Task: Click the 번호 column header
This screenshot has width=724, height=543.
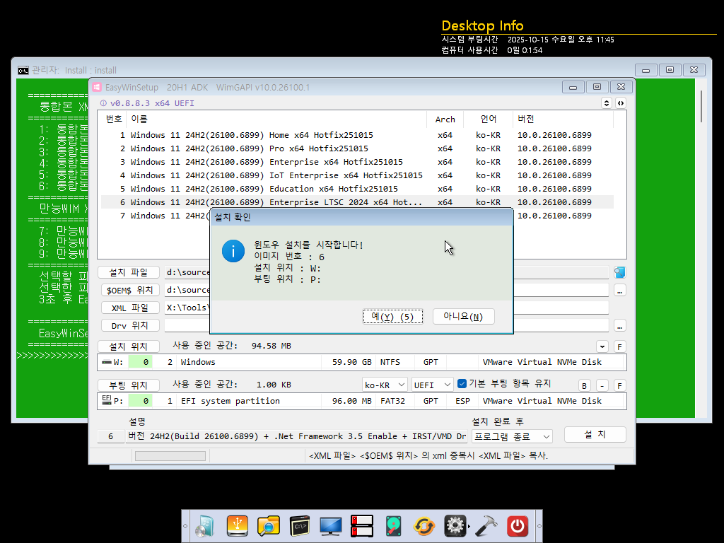Action: pos(114,119)
